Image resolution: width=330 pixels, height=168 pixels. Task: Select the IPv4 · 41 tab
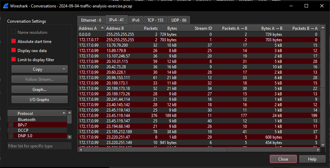point(116,20)
